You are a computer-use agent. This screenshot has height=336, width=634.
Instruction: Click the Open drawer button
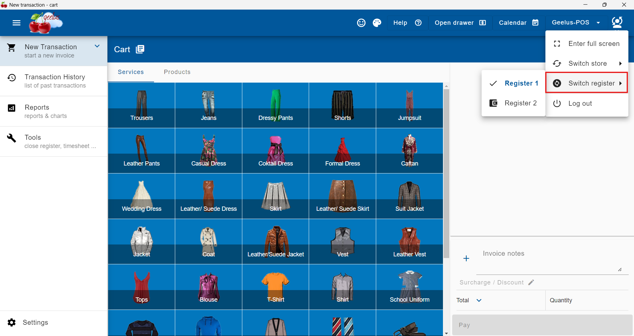(x=460, y=23)
